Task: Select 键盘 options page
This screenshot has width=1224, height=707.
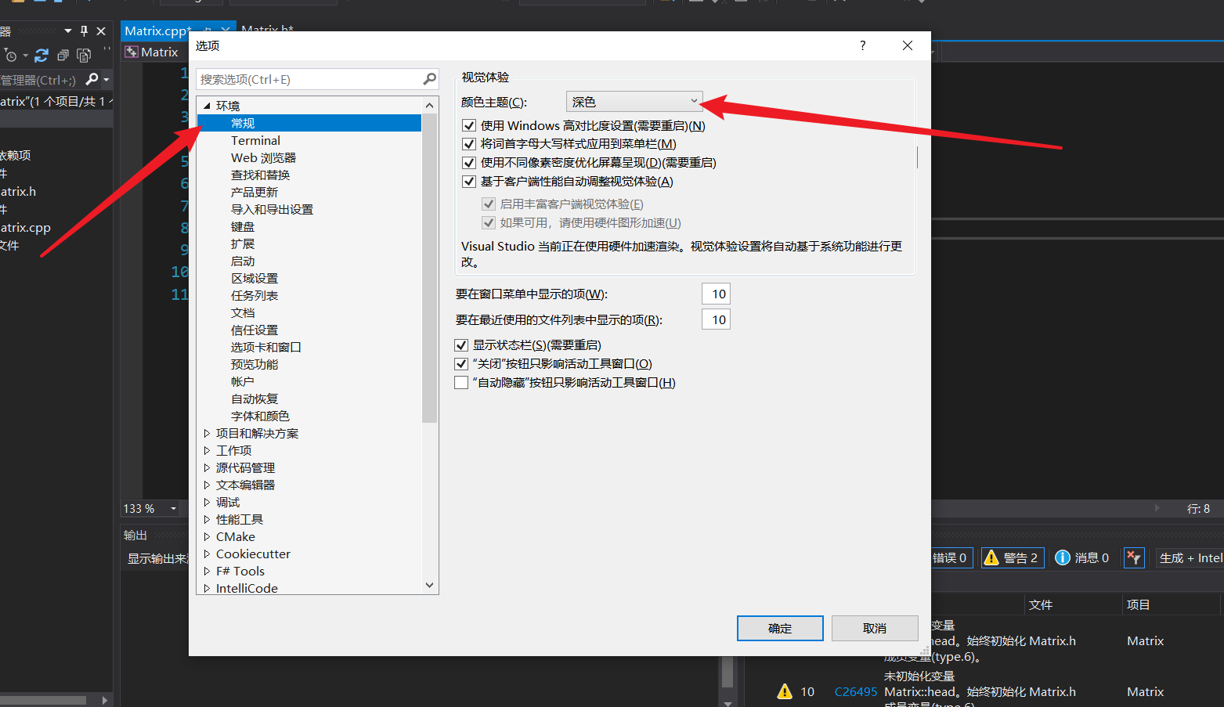Action: tap(243, 226)
